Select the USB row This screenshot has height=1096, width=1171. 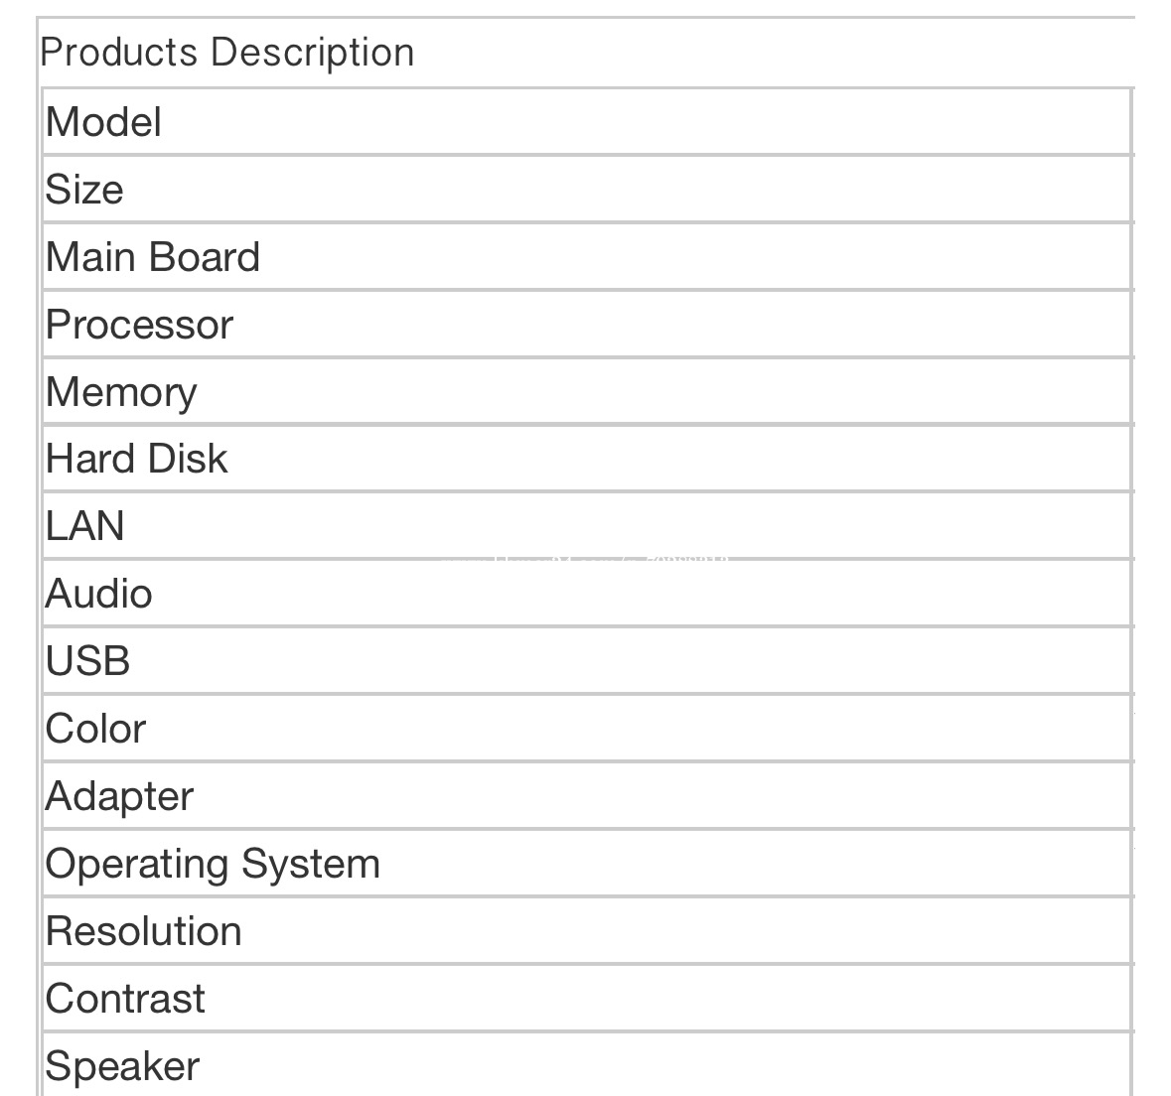[586, 661]
